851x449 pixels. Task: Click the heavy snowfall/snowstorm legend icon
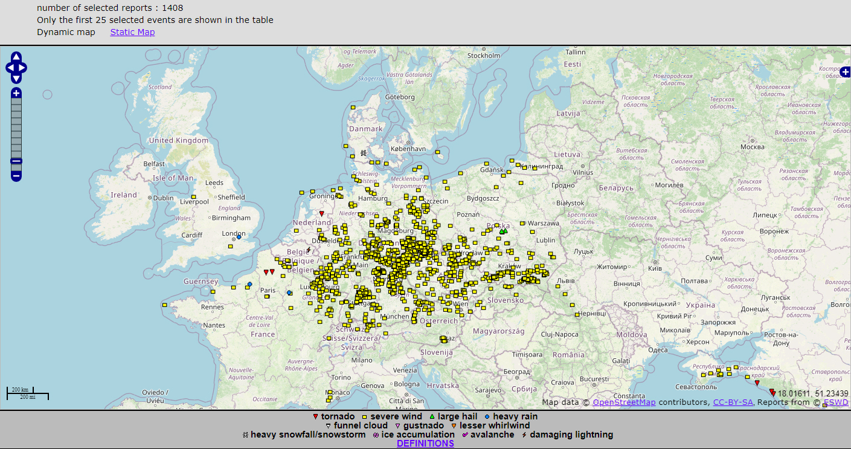(245, 435)
